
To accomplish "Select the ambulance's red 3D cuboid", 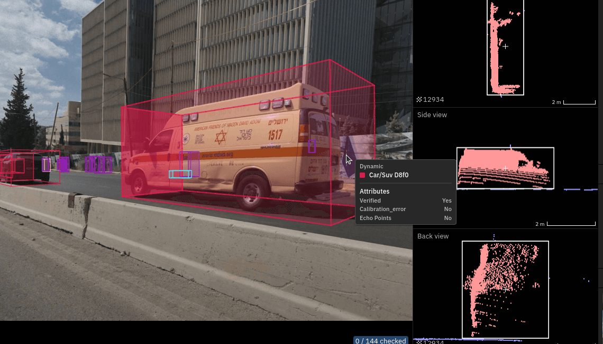I will pos(248,142).
